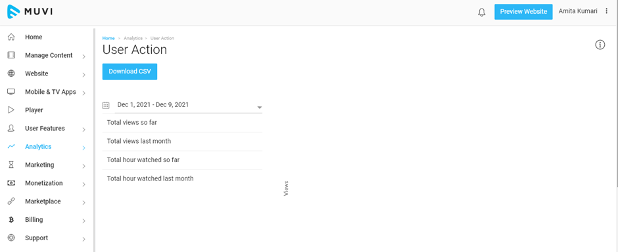
Task: Expand the Manage Content submenu chevron
Action: [84, 56]
